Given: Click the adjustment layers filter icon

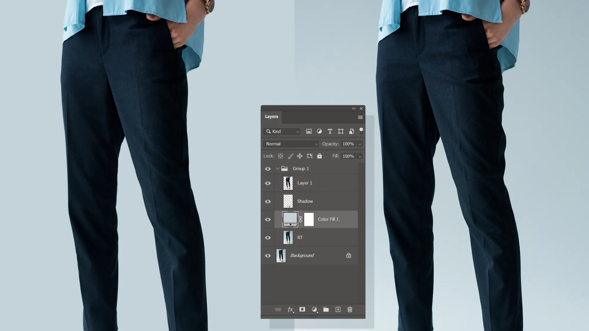Looking at the screenshot, I should pos(319,131).
